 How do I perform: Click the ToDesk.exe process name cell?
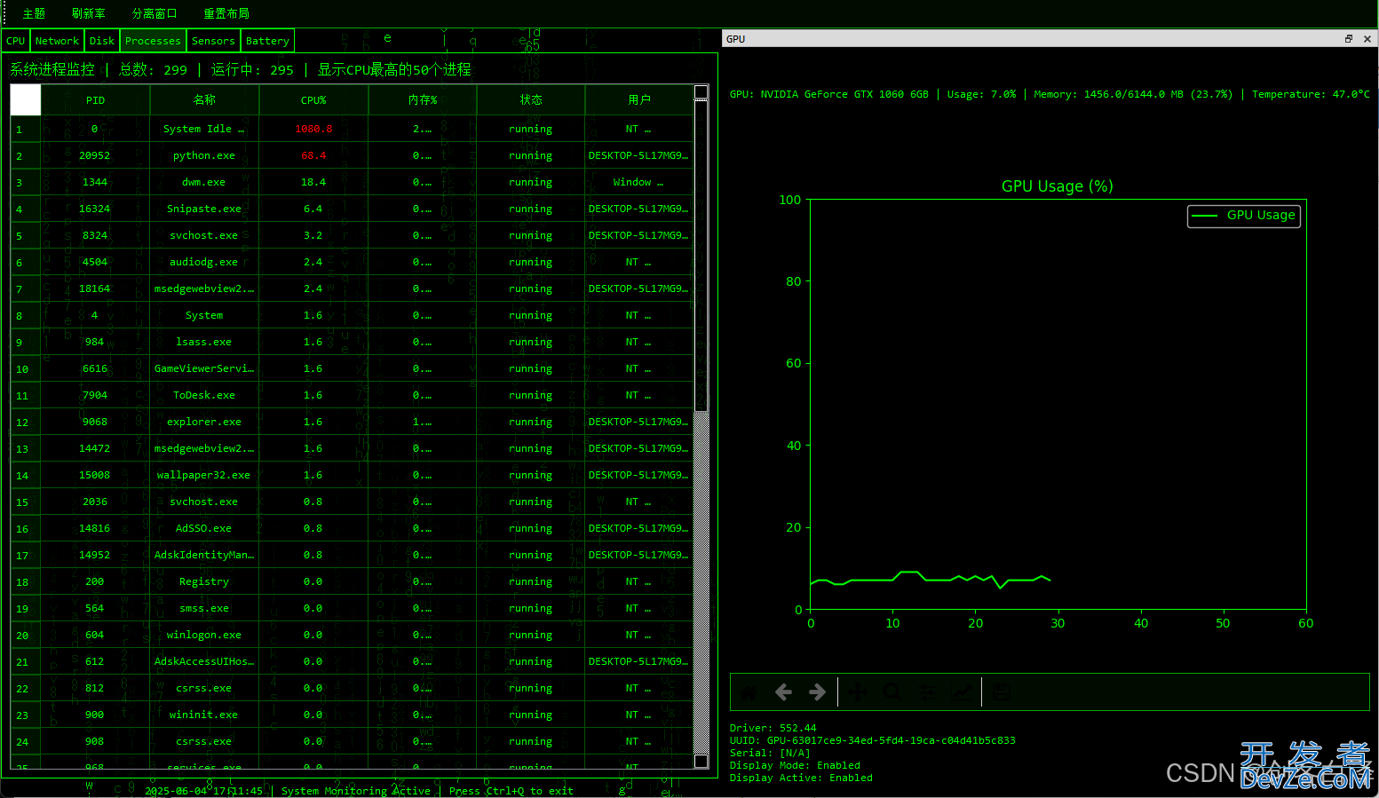tap(204, 395)
